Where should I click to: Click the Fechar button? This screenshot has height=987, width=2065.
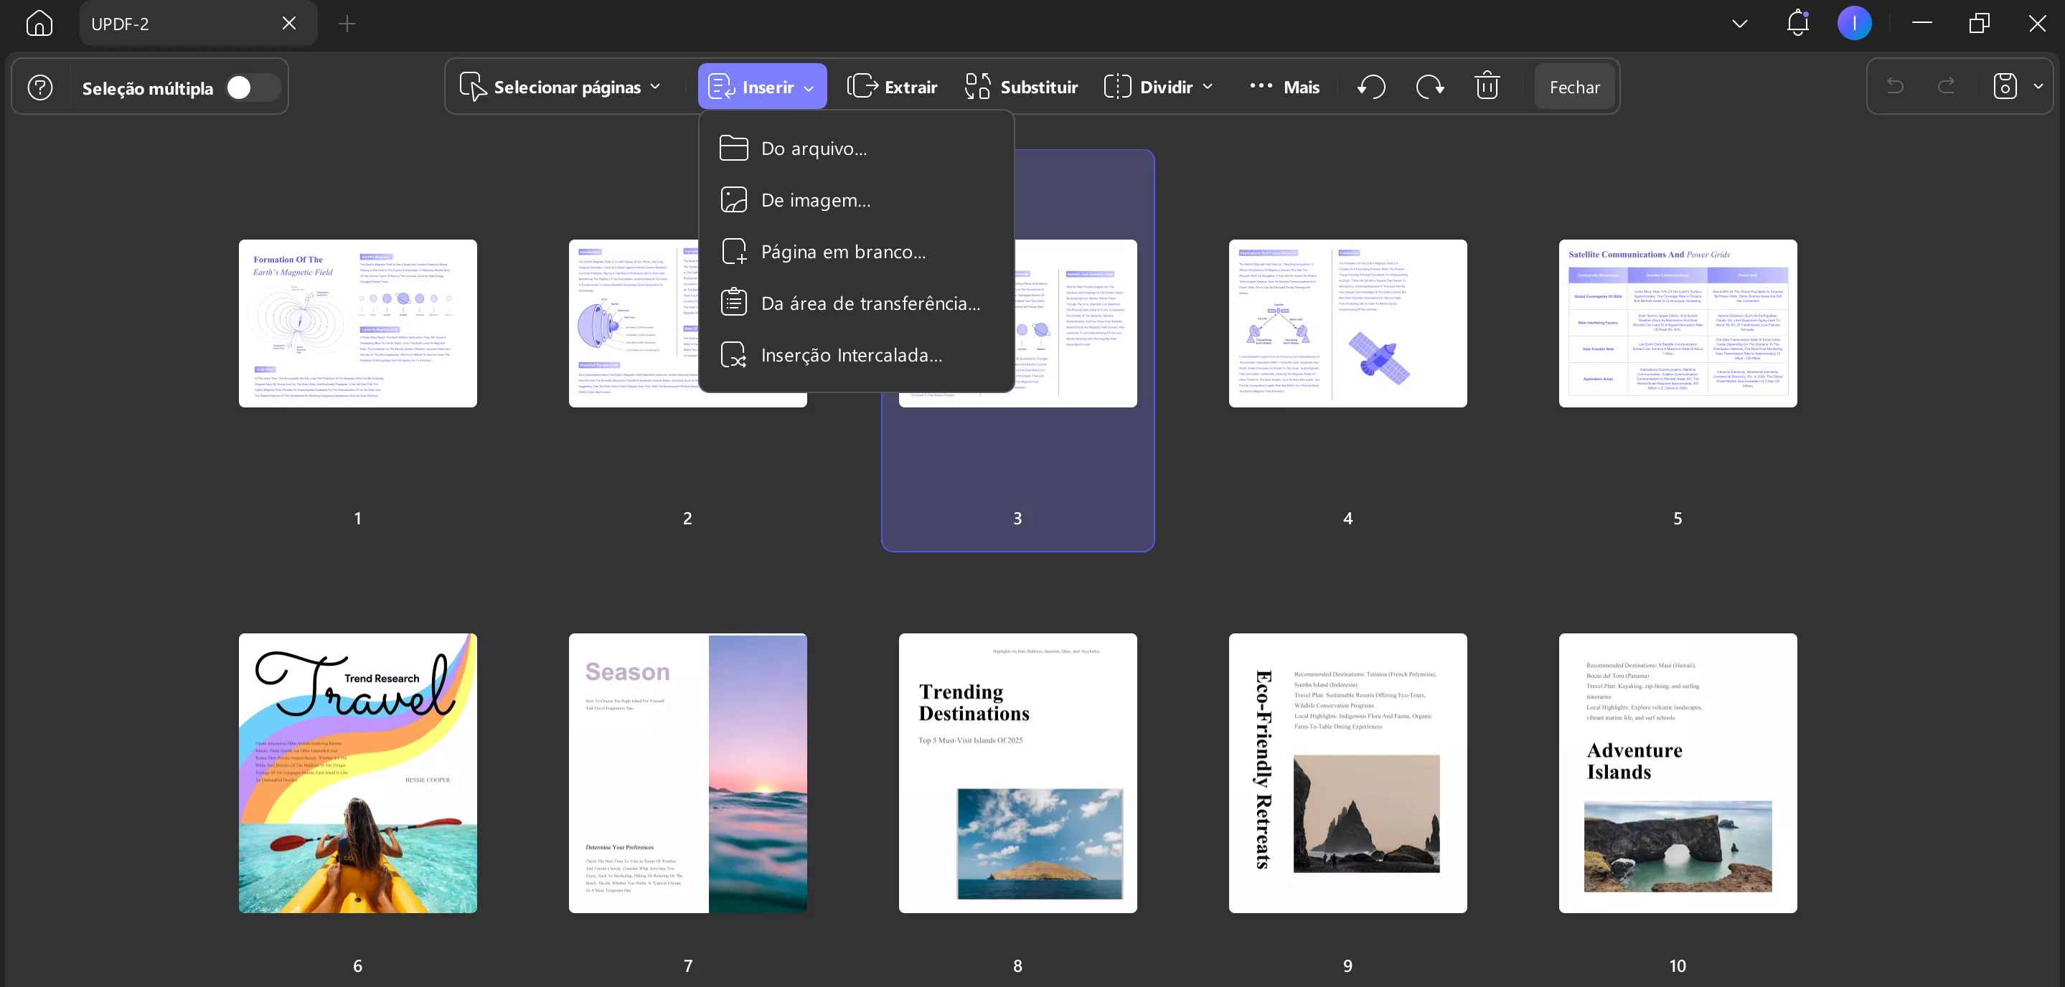point(1574,87)
